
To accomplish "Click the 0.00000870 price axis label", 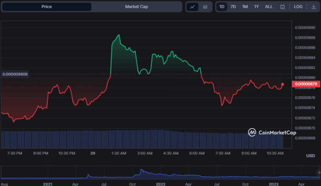I will 305,128.
